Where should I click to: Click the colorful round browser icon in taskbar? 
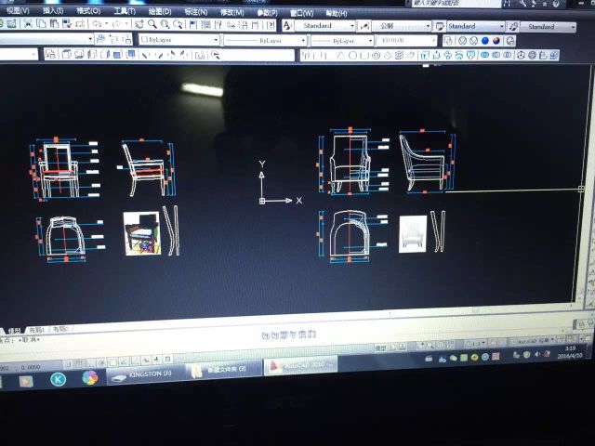pos(89,377)
